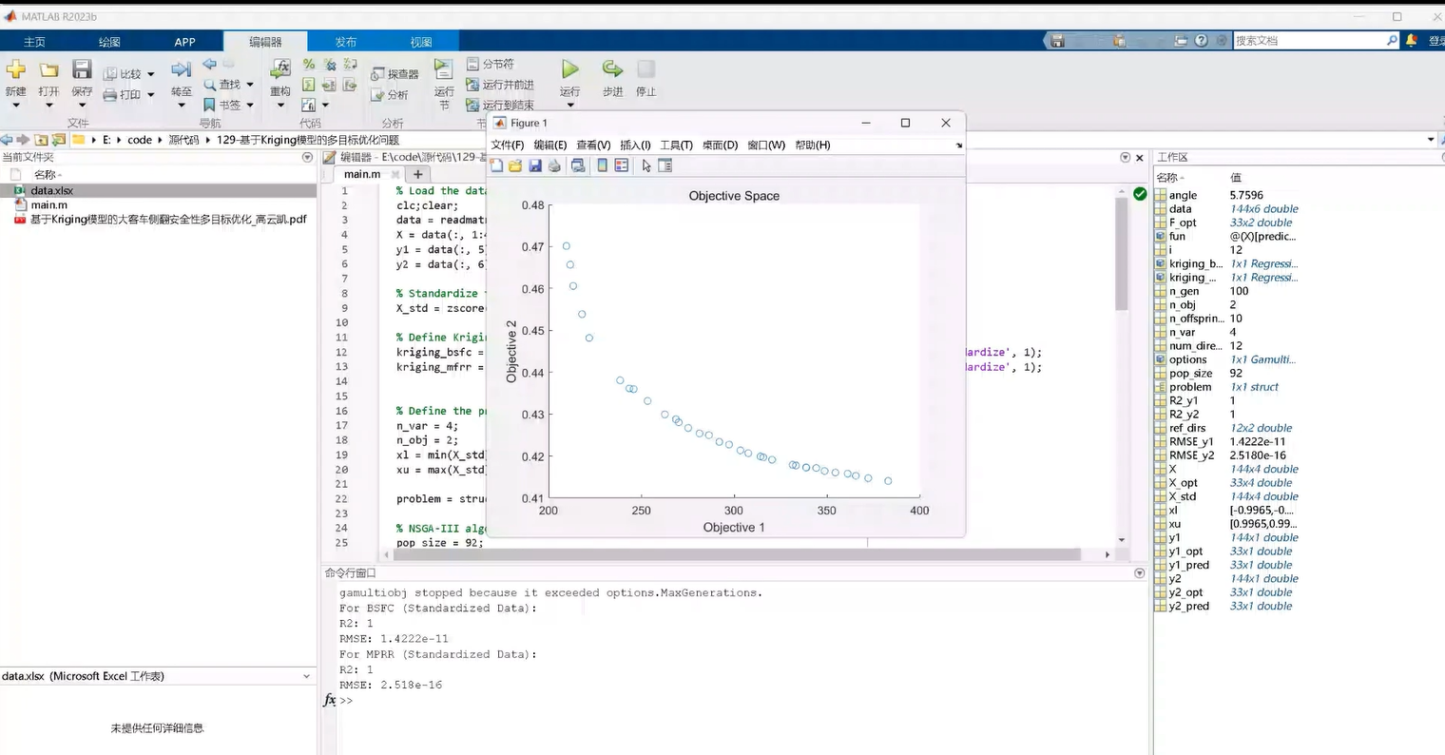Click the Profiler (探查器) button
Viewport: 1445px width, 755px height.
tap(395, 74)
